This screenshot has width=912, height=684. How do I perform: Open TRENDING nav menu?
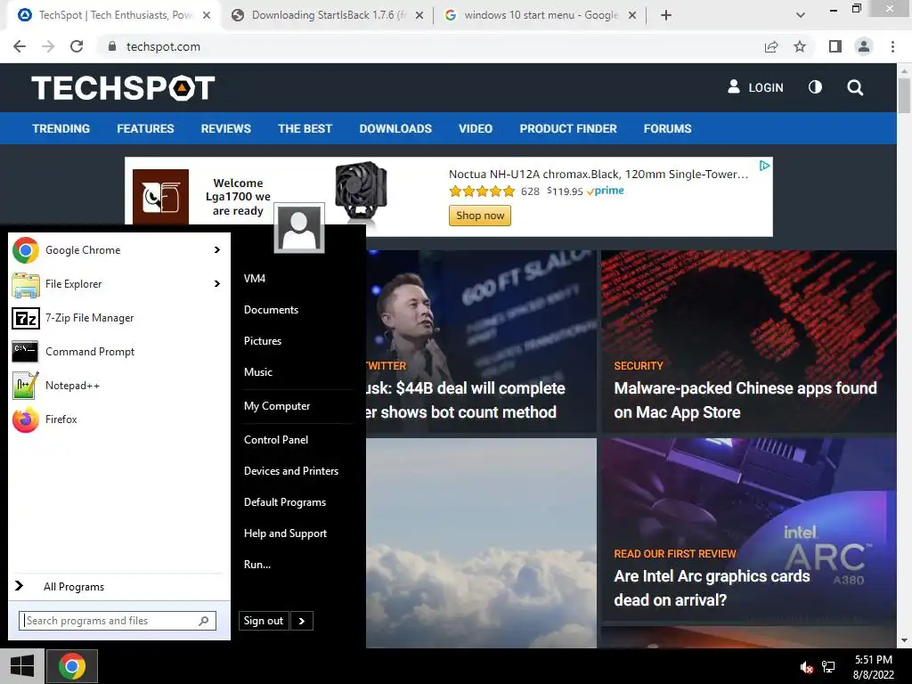point(61,128)
